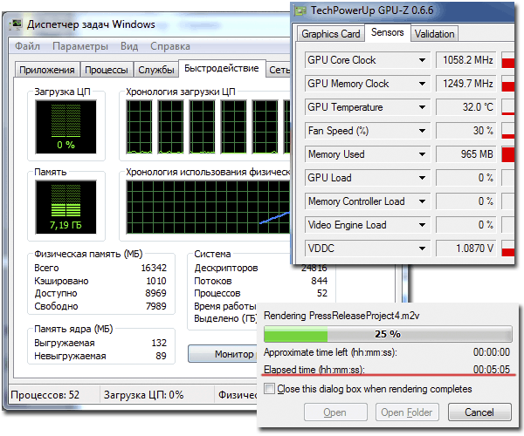Click the Потоков 844 value
This screenshot has height=436, width=524.
319,281
